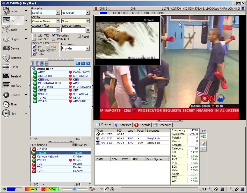Screen dimensions: 247x193
Task: Expand the Scan button dropdown arrow
Action: pyautogui.click(x=26, y=11)
